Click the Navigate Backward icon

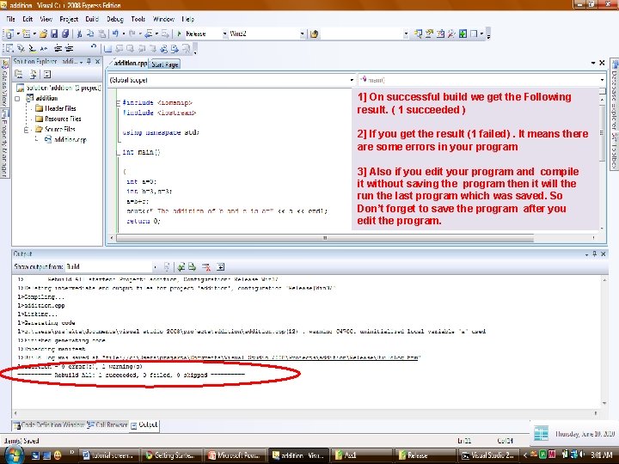(149, 34)
